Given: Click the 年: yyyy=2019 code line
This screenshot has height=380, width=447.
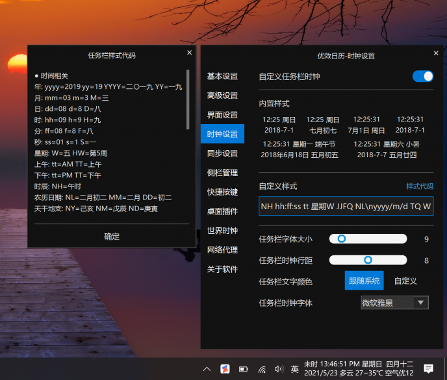Looking at the screenshot, I should (108, 86).
